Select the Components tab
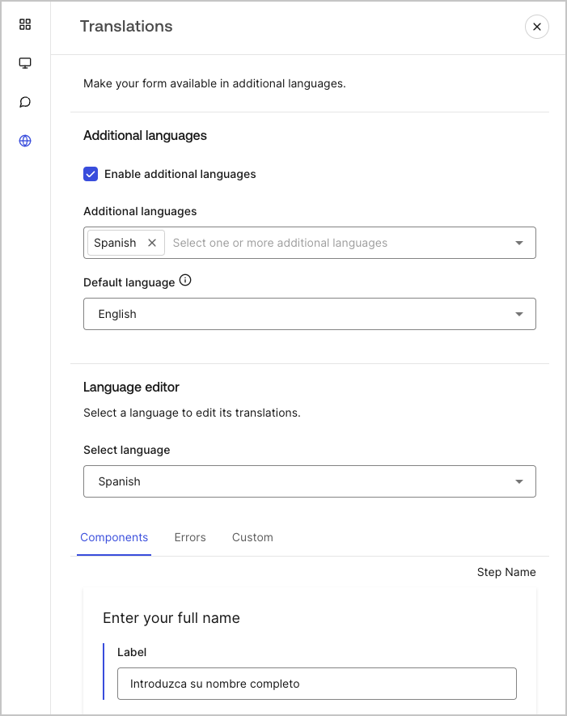This screenshot has height=716, width=567. click(x=114, y=537)
